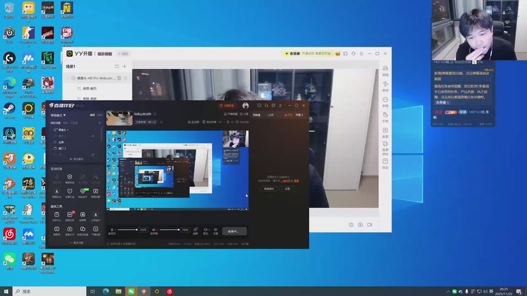The height and width of the screenshot is (296, 527).
Task: Click the split layout icon below YY preview
Action: click(351, 224)
